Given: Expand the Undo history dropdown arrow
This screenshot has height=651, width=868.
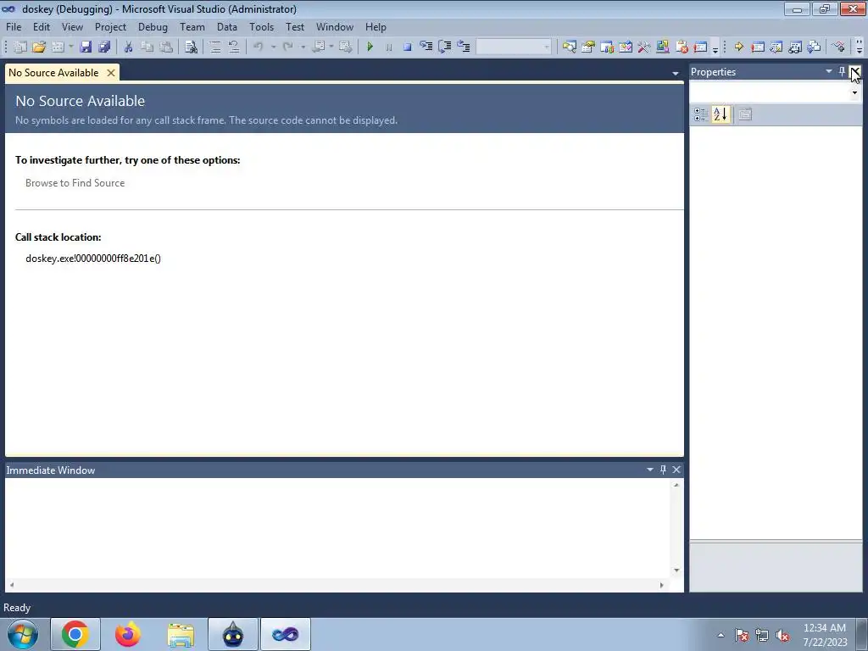Looking at the screenshot, I should 273,47.
